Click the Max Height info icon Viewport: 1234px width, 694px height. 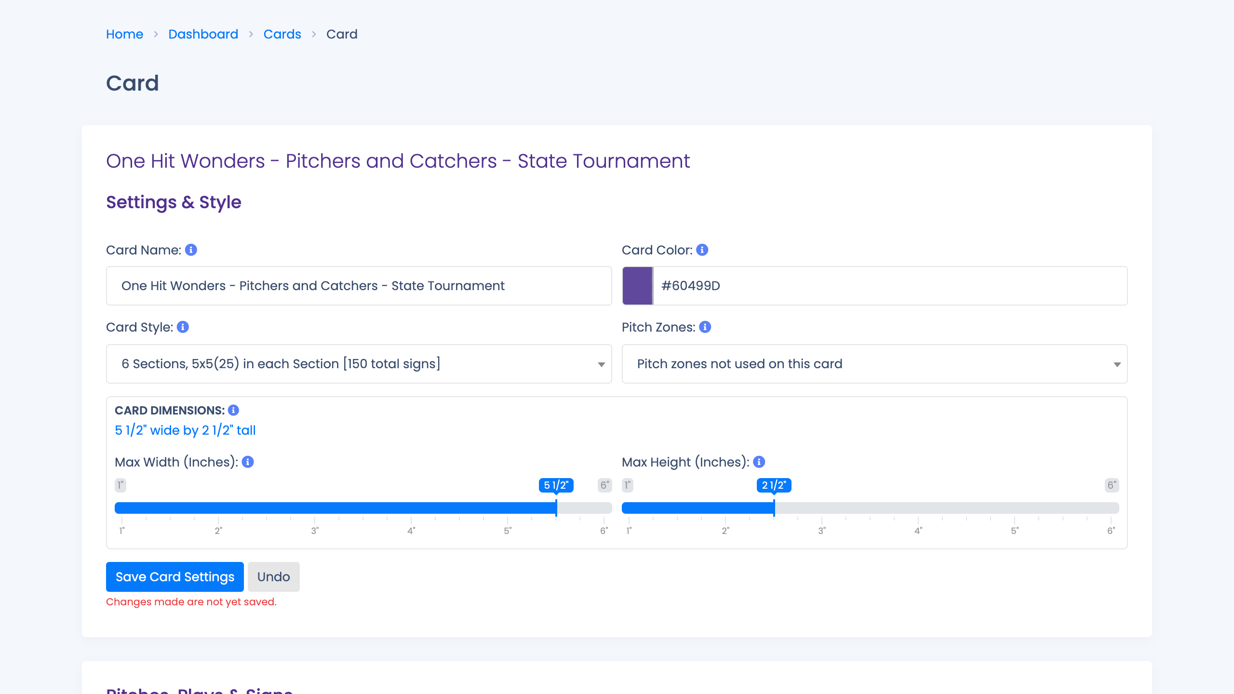(x=759, y=462)
